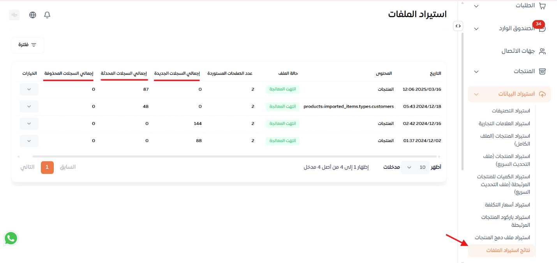Screen dimensions: 557x263
Task: Click the الخيارات column header
Action: pos(30,73)
